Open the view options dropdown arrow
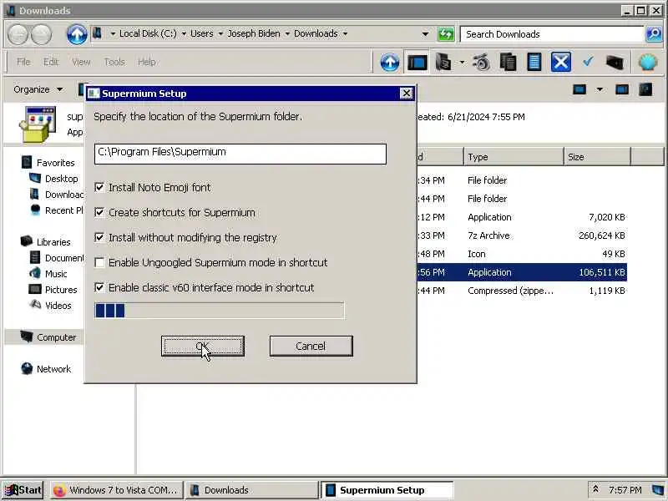The height and width of the screenshot is (501, 668). pyautogui.click(x=600, y=89)
